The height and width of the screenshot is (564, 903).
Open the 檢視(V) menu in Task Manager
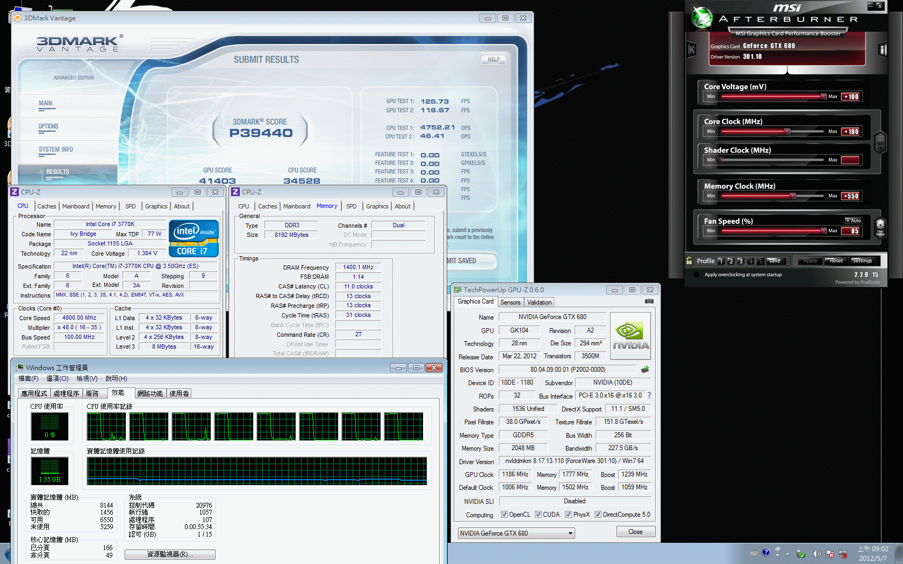point(87,379)
